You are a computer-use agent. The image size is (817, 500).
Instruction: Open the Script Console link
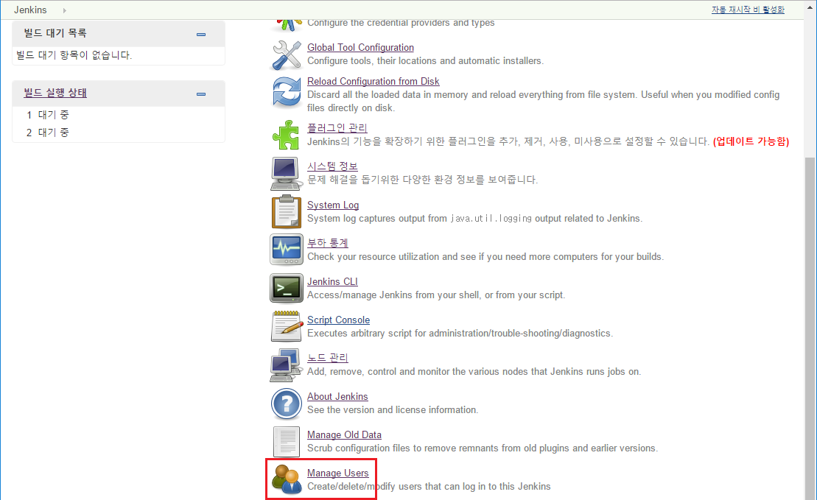click(x=339, y=320)
